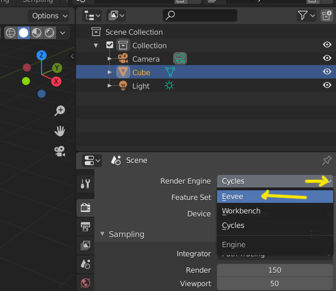Click the outliner search field

200,15
